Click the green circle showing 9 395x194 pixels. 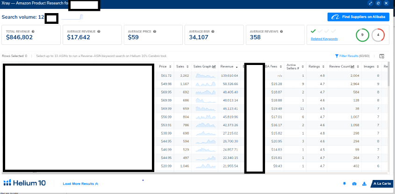point(362,35)
